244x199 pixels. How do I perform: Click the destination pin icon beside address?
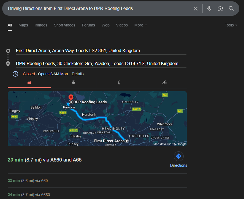8,64
